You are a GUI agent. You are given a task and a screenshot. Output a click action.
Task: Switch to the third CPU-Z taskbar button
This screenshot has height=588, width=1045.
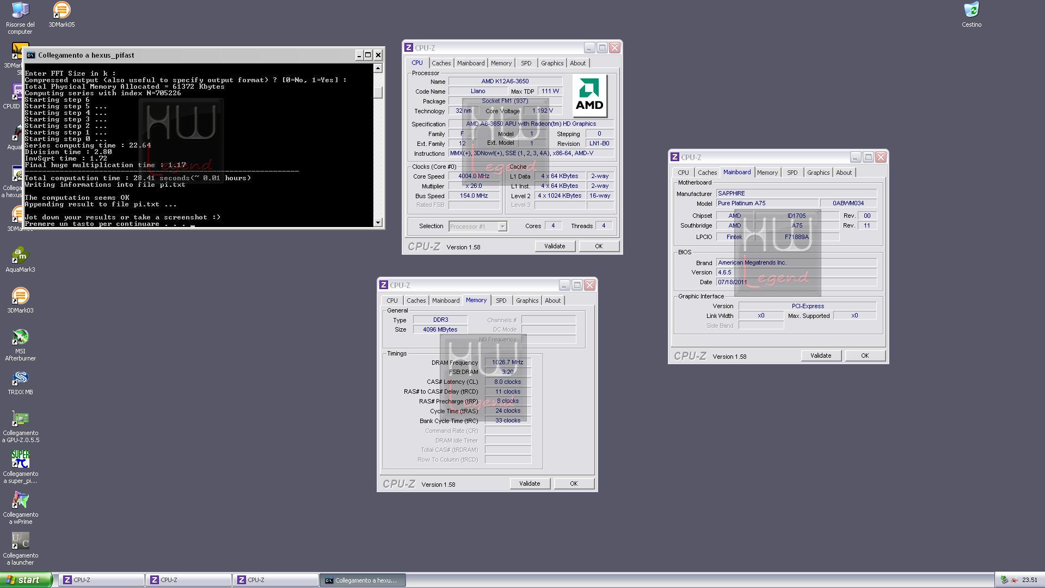click(275, 580)
